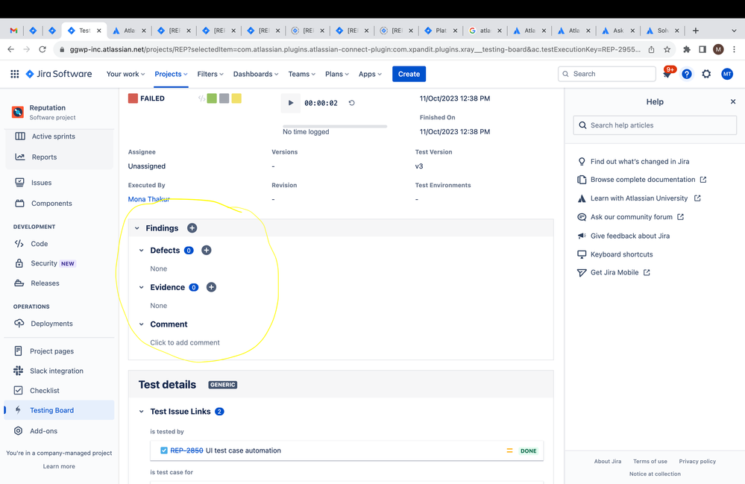The image size is (745, 484).
Task: Open Jira settings gear
Action: tap(706, 74)
